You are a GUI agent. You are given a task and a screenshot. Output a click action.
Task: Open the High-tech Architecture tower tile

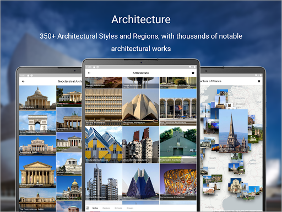coord(104,182)
